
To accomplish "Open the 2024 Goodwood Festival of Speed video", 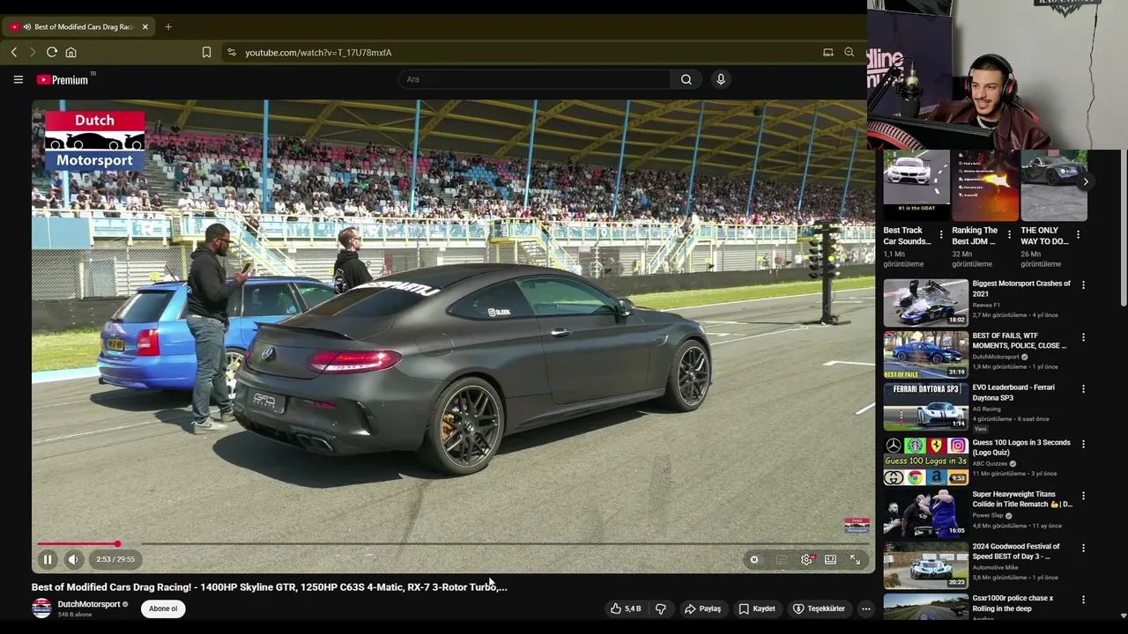I will coord(925,565).
